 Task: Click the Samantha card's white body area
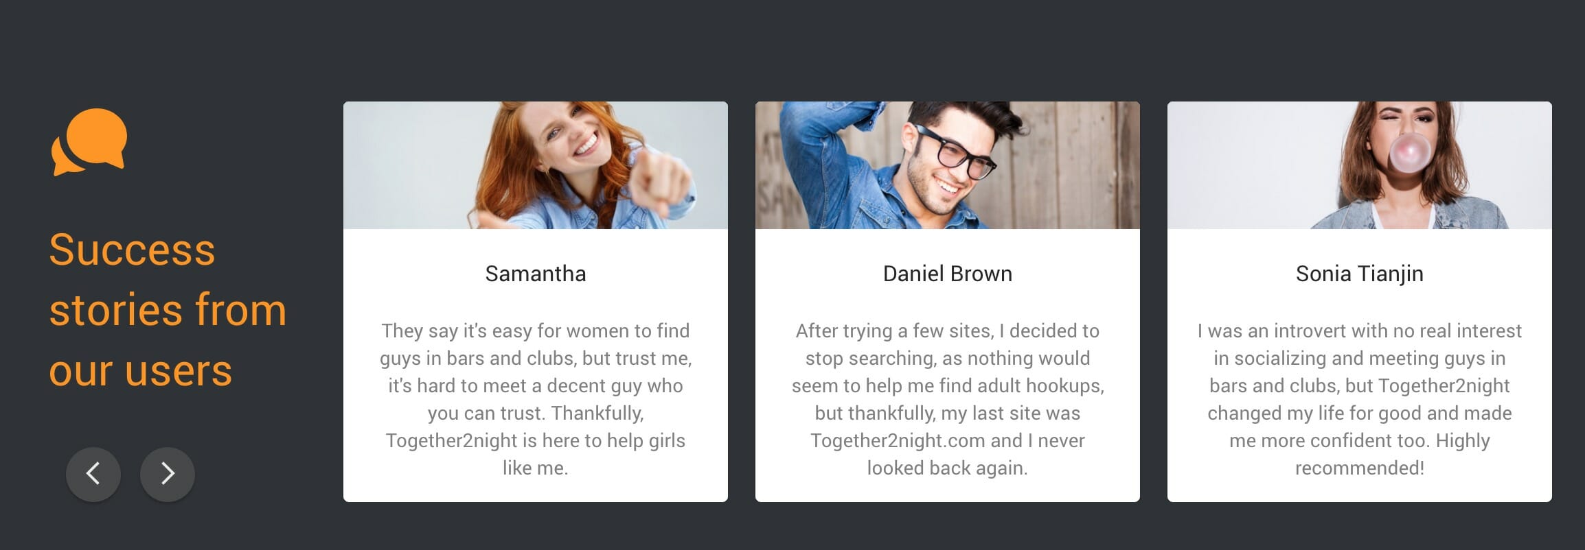pyautogui.click(x=536, y=366)
